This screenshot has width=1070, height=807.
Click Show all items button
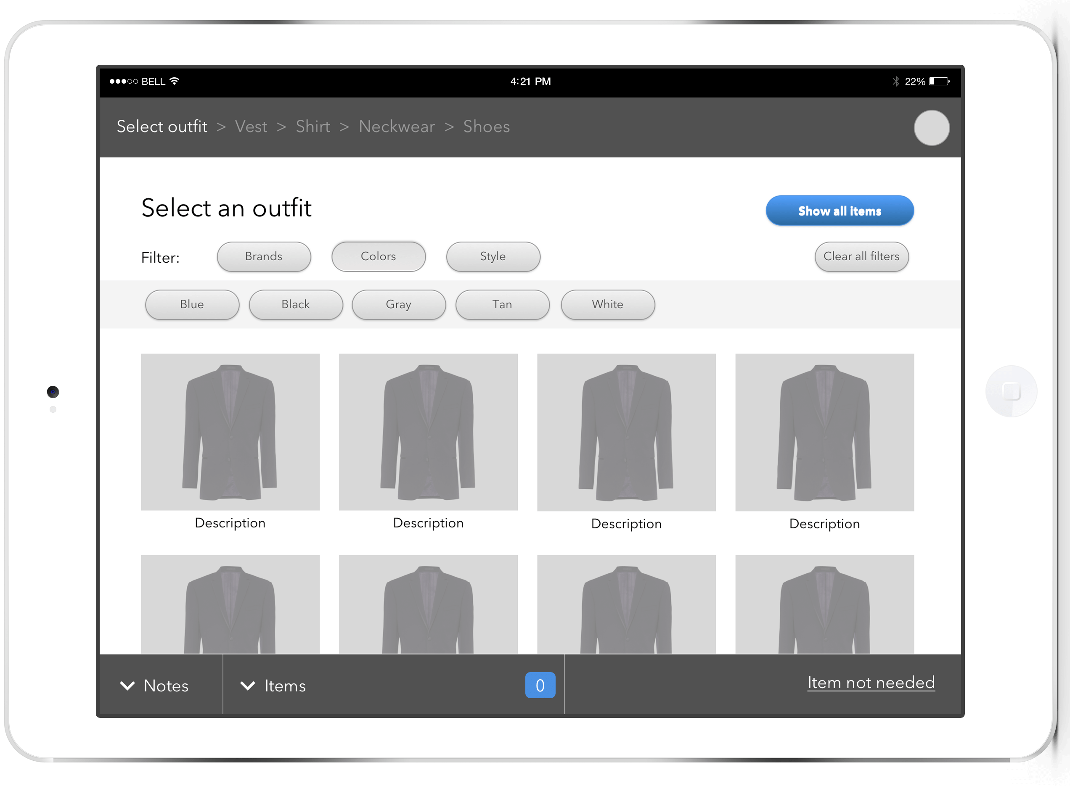[x=839, y=211]
